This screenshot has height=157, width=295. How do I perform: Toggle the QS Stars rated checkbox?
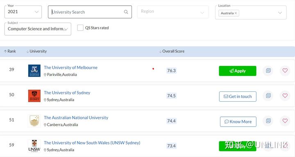pos(80,28)
